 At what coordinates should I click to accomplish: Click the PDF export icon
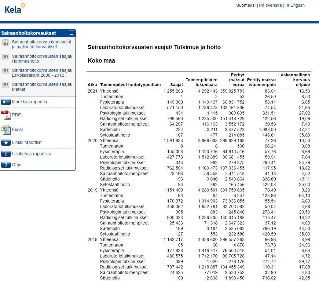(x=6, y=115)
